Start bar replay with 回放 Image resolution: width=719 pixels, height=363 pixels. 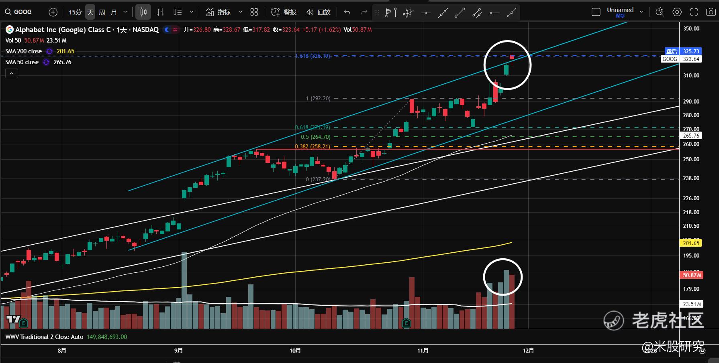click(319, 12)
